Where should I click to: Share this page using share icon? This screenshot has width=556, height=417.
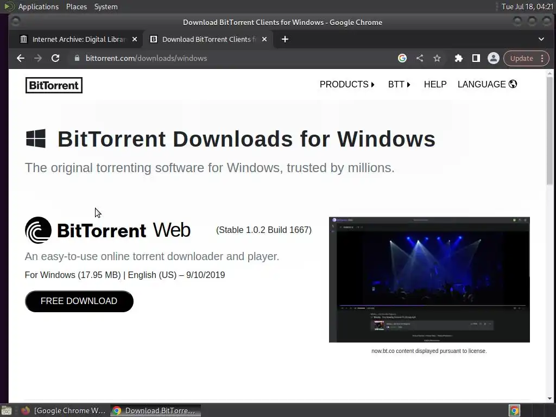[420, 58]
